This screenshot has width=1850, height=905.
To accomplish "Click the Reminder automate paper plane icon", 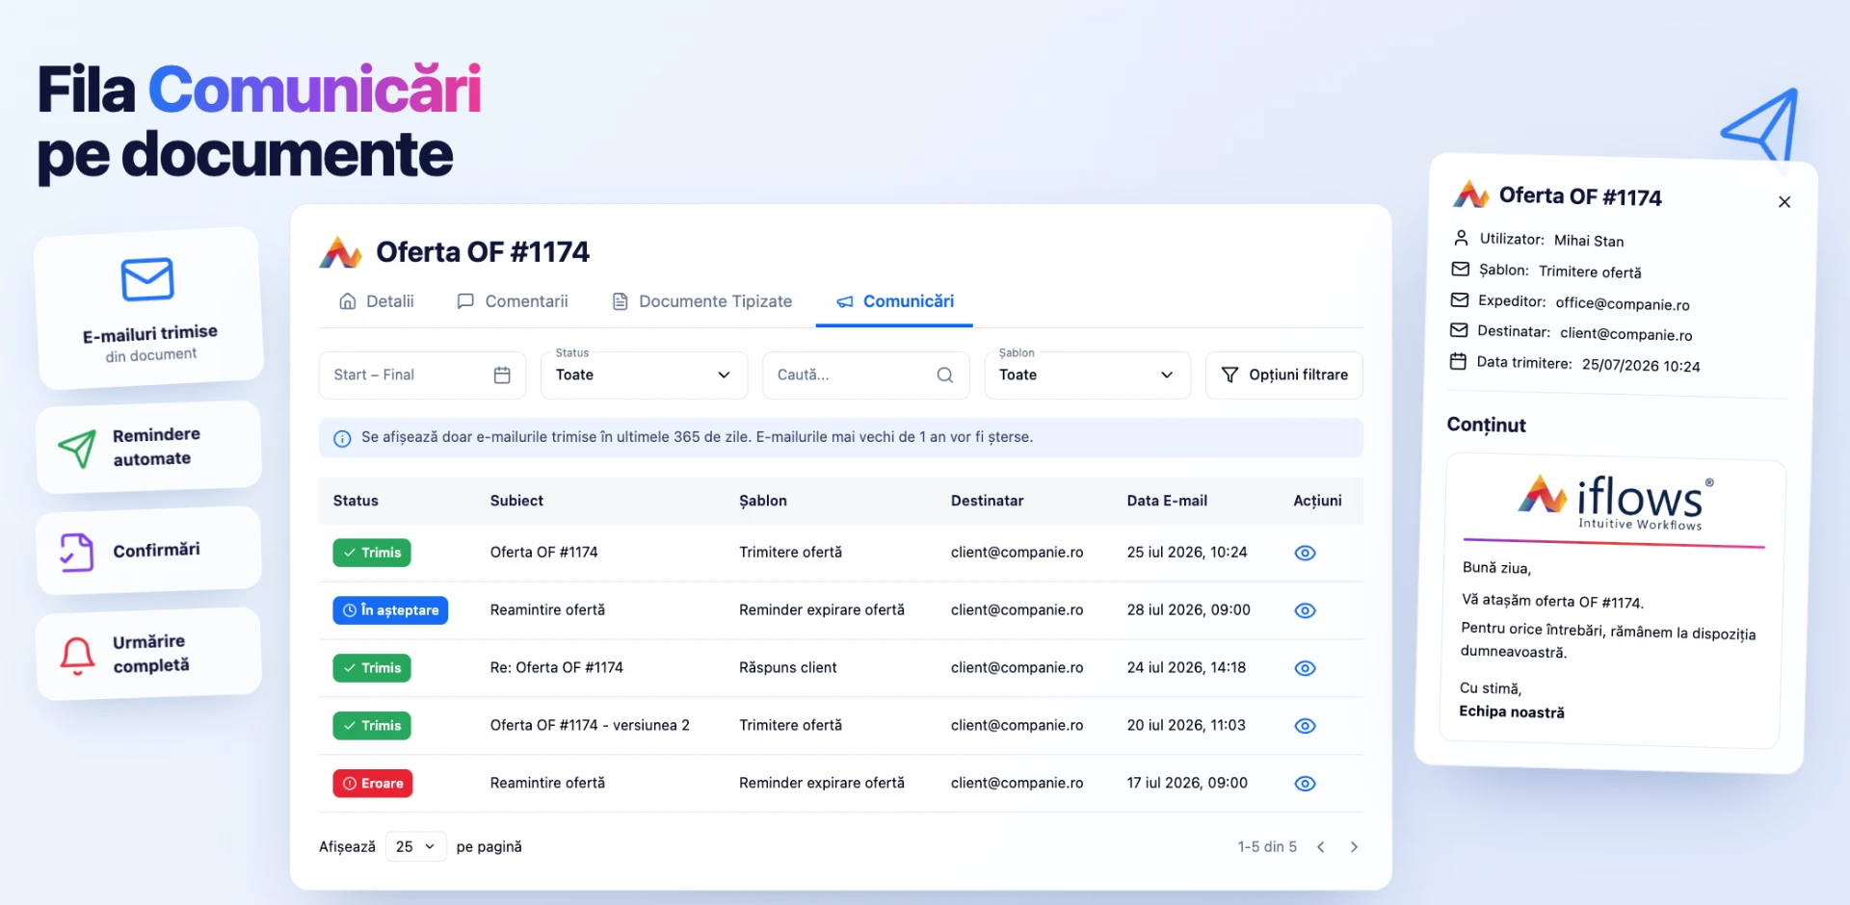I will pos(77,449).
